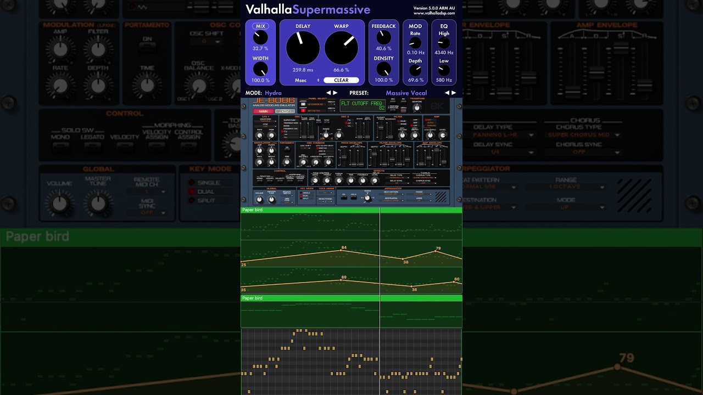Select Single key mode

[306, 193]
